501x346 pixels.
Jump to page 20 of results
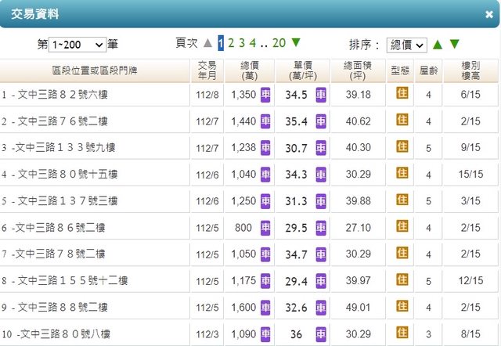(279, 44)
